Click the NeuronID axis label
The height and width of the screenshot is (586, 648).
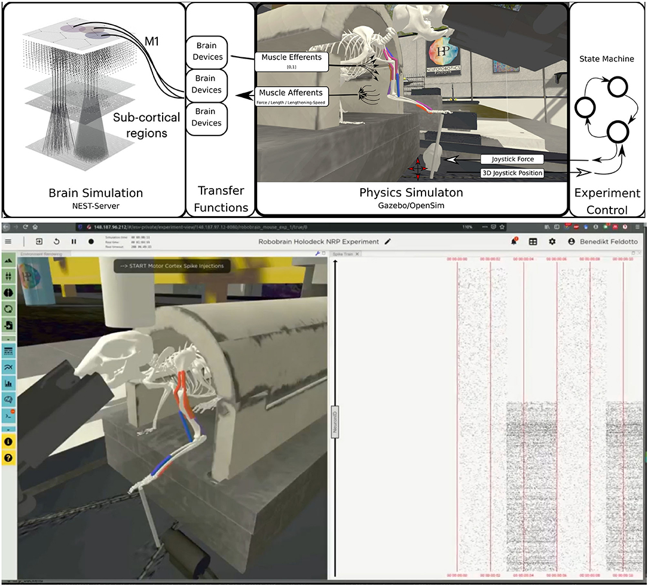tap(335, 422)
